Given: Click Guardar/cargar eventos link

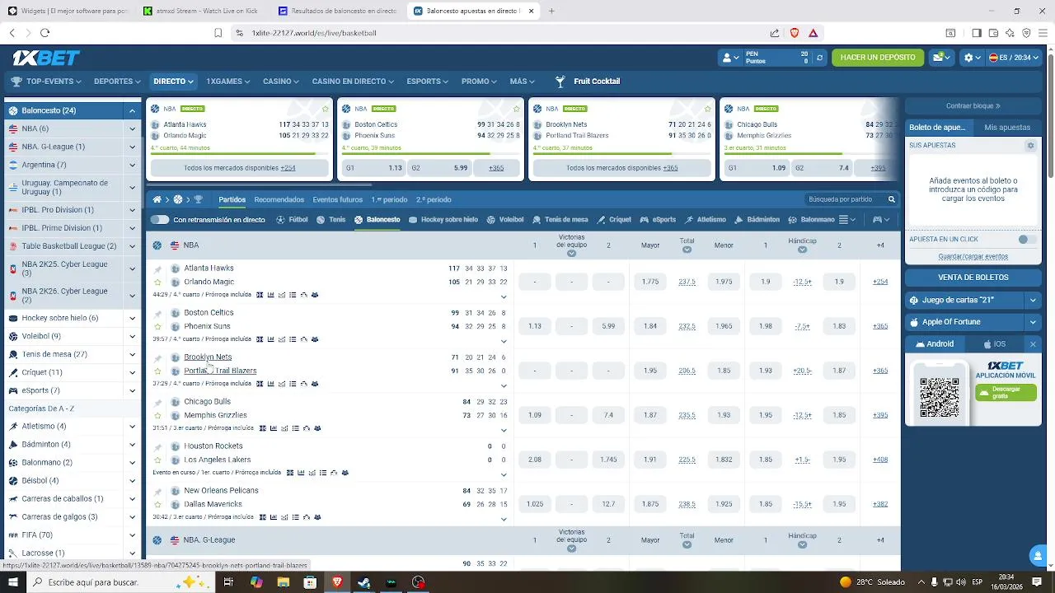Looking at the screenshot, I should 973,256.
